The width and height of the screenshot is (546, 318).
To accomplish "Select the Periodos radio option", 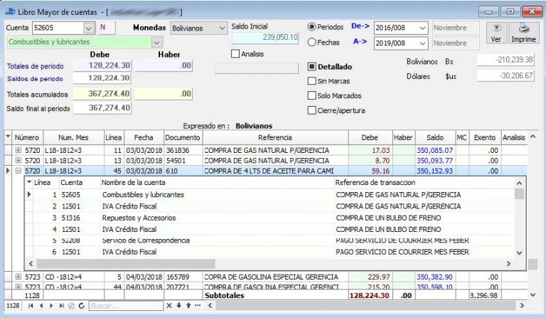I will (x=312, y=27).
